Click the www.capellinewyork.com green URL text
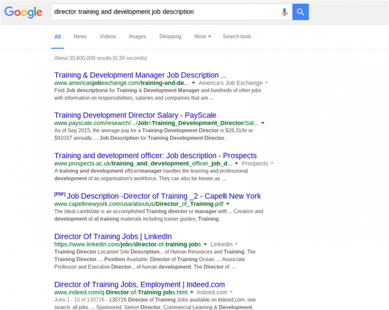The width and height of the screenshot is (389, 310). coord(139,204)
